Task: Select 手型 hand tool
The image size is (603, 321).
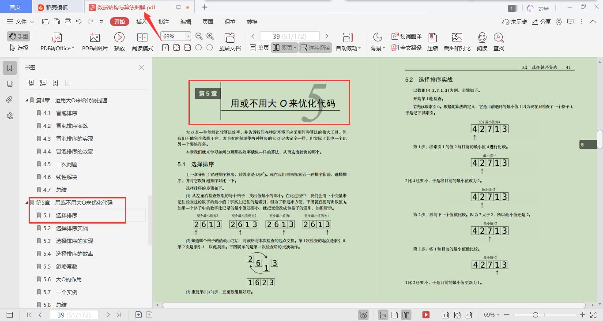Action: coord(18,36)
